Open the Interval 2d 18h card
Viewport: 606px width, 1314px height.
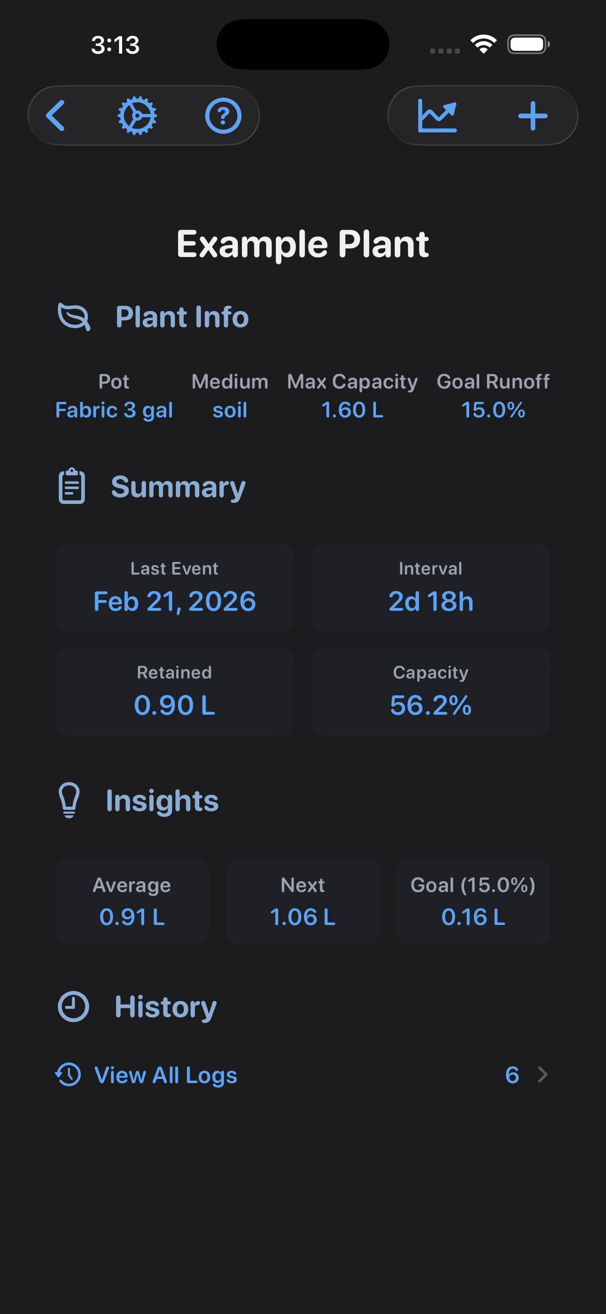431,587
